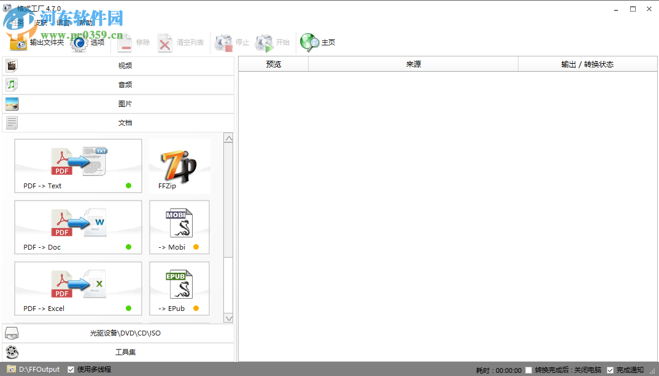The width and height of the screenshot is (659, 376).
Task: Expand the 图片 picture category
Action: pos(118,104)
